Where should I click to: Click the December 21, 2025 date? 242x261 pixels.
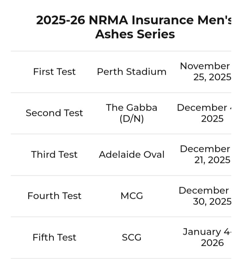pyautogui.click(x=205, y=154)
